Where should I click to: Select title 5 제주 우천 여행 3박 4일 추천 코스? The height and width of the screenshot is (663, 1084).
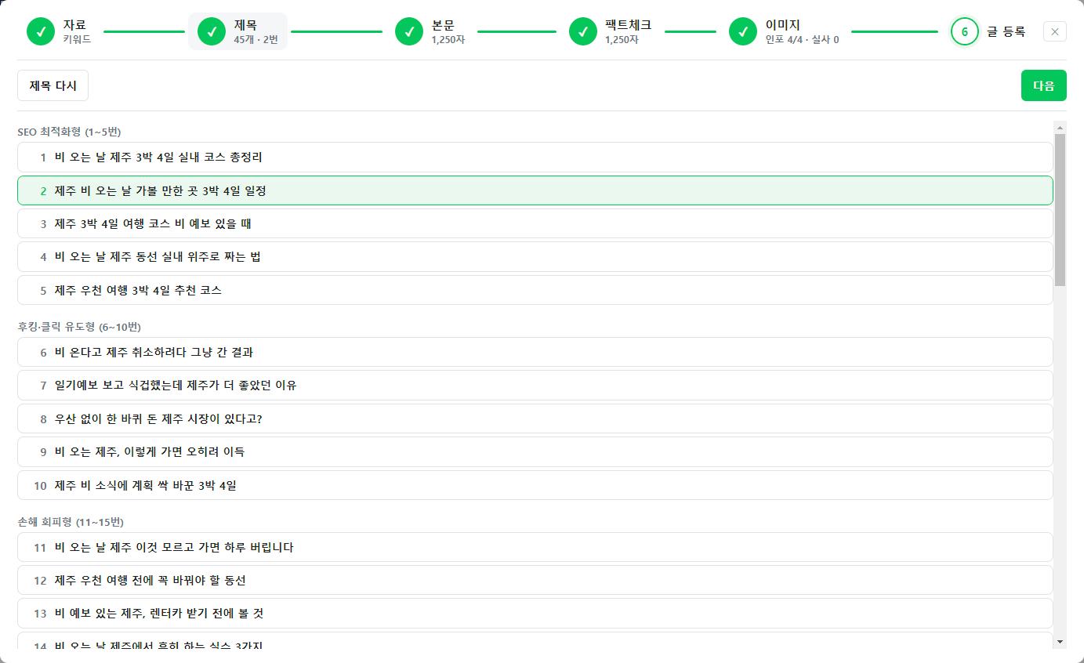[535, 290]
